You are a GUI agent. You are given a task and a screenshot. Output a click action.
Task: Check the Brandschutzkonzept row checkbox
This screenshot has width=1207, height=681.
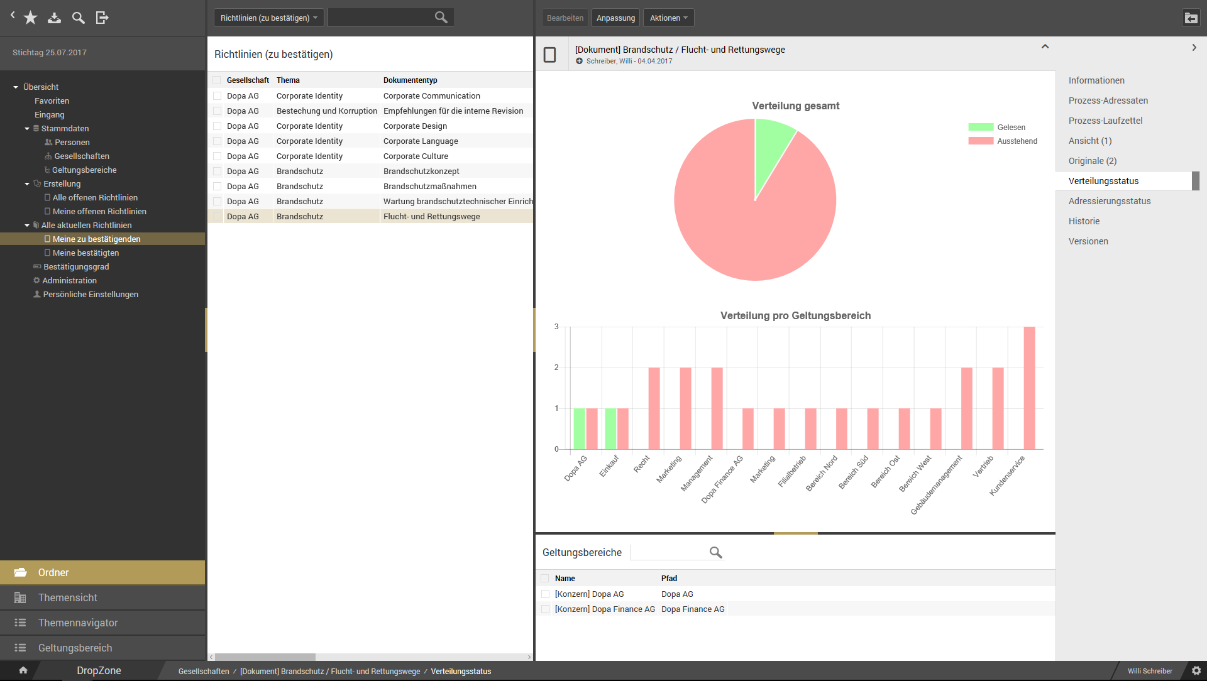pyautogui.click(x=217, y=171)
